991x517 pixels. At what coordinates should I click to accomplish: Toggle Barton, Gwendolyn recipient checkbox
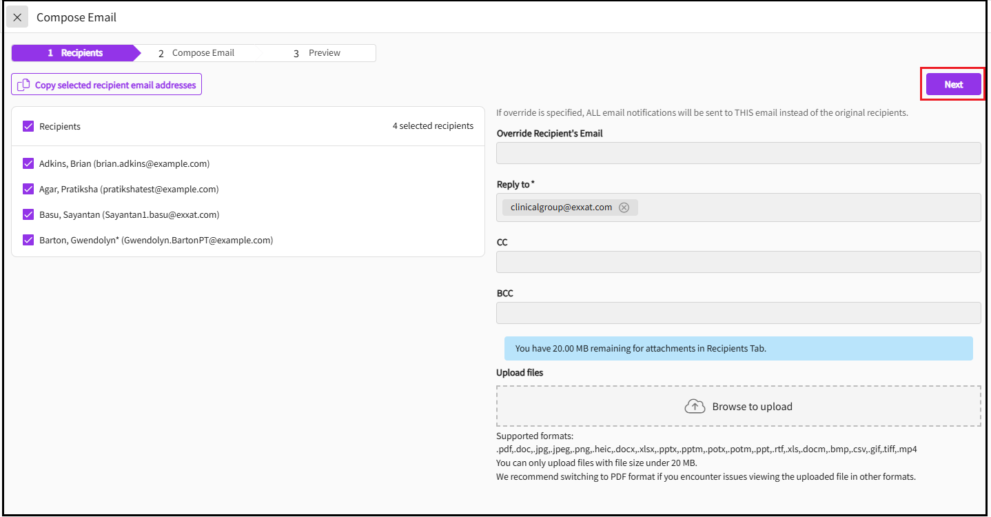(x=28, y=240)
